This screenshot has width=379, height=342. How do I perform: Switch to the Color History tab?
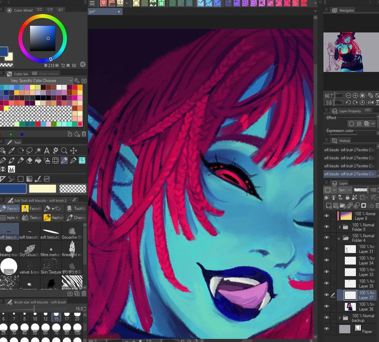click(x=46, y=74)
